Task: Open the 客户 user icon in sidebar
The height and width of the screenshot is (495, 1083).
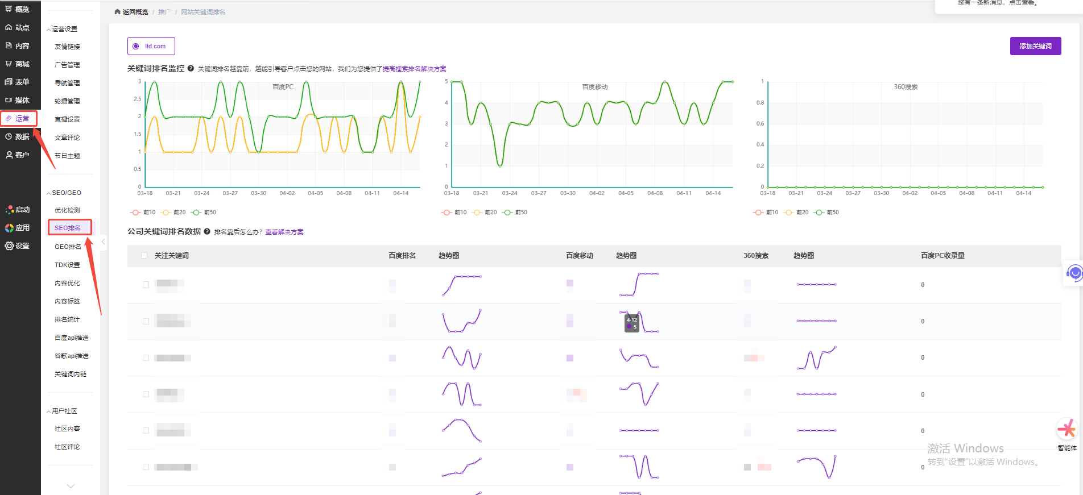Action: (x=9, y=155)
